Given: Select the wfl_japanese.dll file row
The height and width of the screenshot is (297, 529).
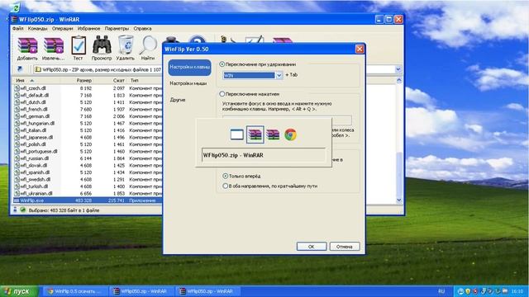Looking at the screenshot, I should pos(88,138).
